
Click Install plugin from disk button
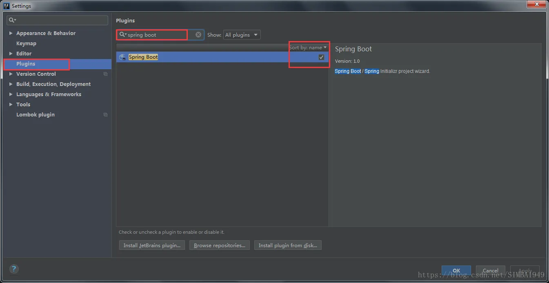(x=288, y=245)
